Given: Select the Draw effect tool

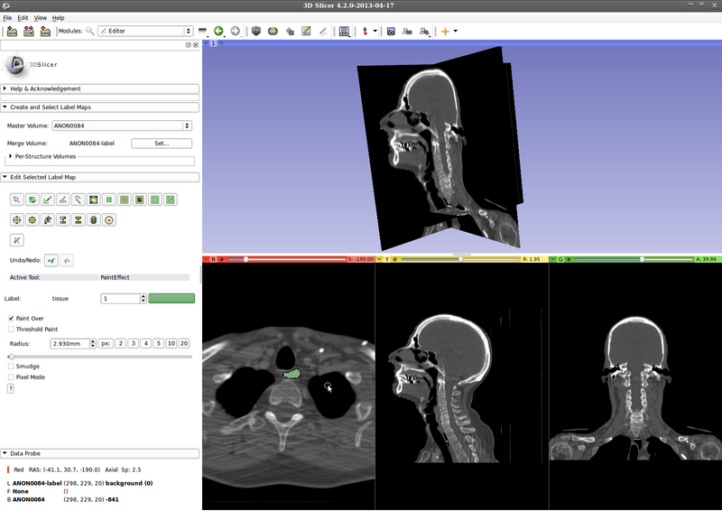Looking at the screenshot, I should point(63,199).
